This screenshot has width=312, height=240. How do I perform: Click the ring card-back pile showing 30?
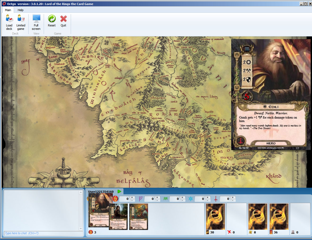click(216, 217)
